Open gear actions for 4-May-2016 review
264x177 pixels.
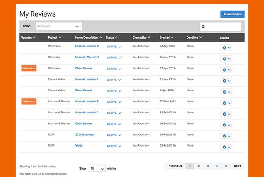pyautogui.click(x=226, y=48)
